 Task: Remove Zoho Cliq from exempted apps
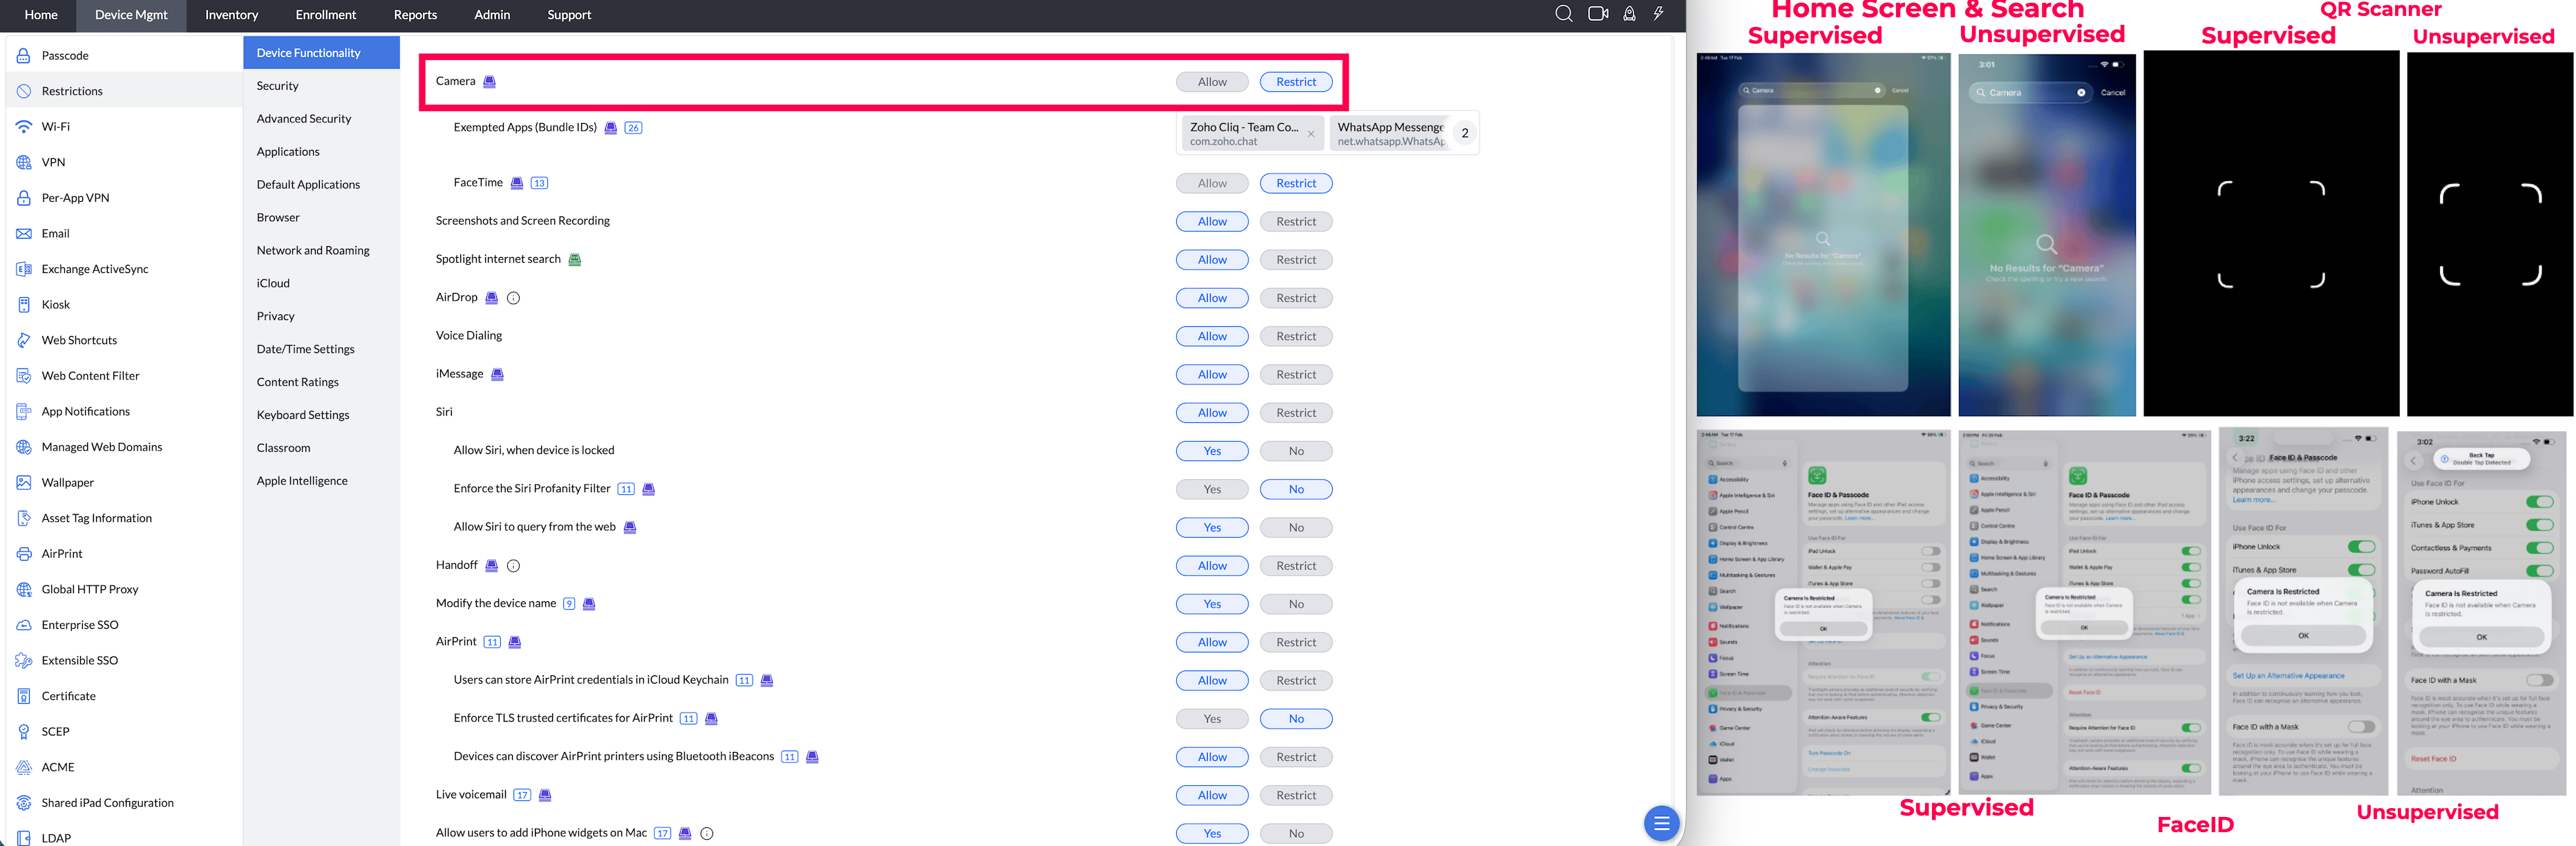pos(1310,134)
